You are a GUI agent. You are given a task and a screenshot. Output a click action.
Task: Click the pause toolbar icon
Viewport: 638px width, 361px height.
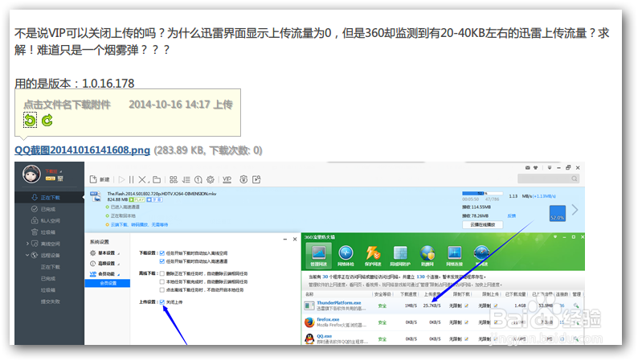tap(131, 179)
